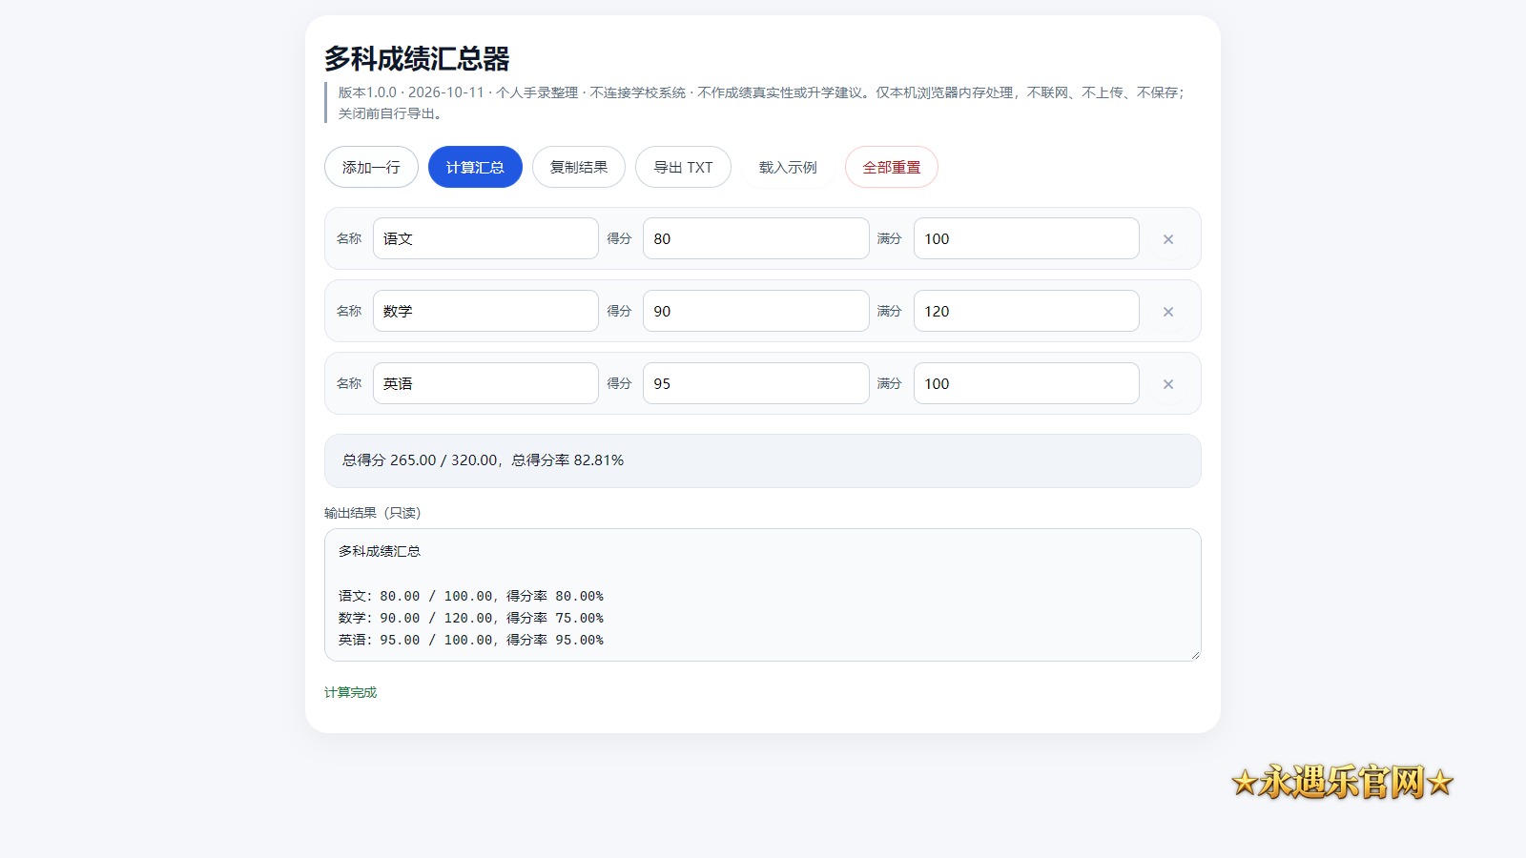Export via 导出 TXT button

pyautogui.click(x=683, y=167)
